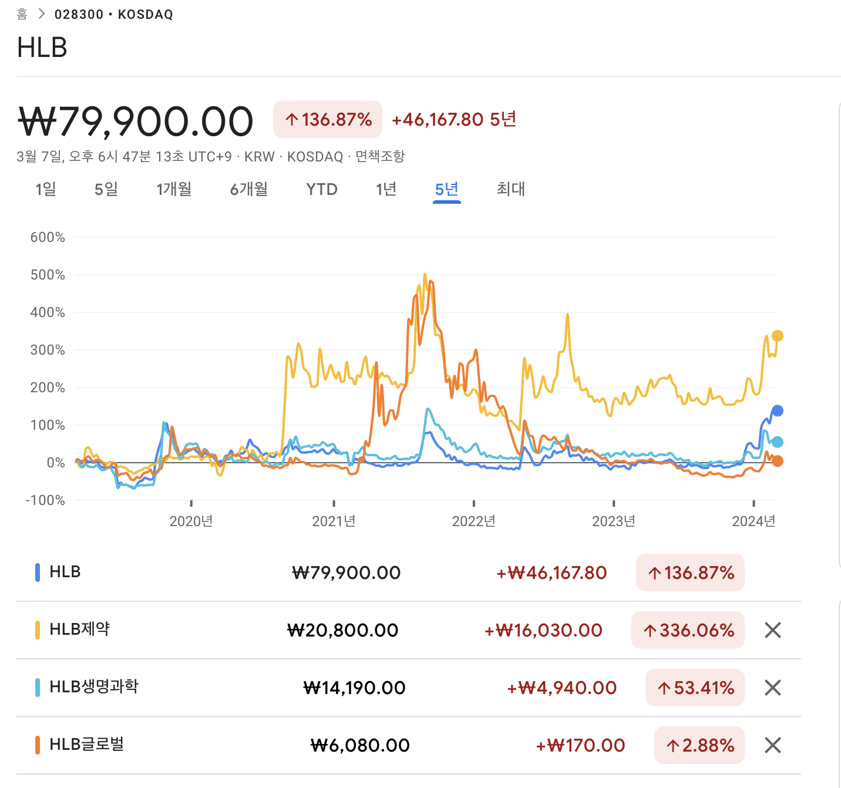The width and height of the screenshot is (841, 788).
Task: Open the HLB생명과학 stock row
Action: (409, 688)
